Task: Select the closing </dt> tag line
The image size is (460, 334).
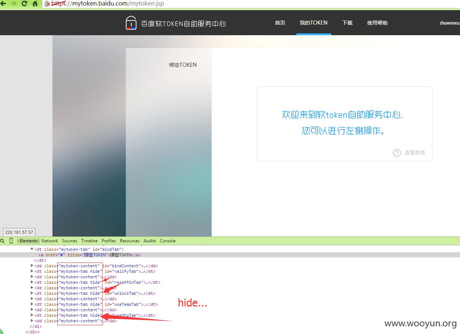Action: [x=40, y=260]
